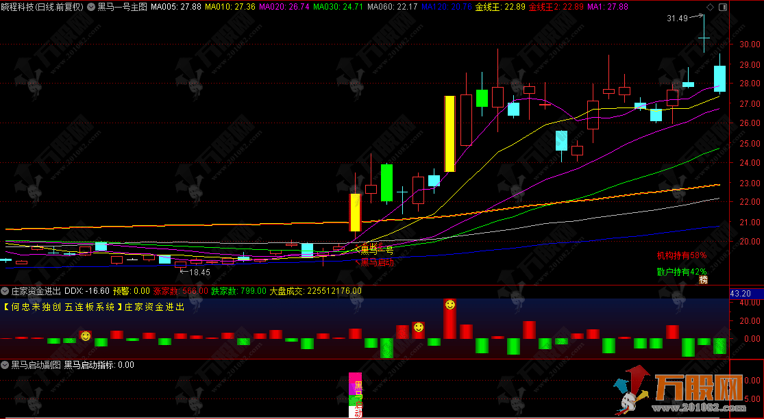Screen dimensions: 764x419
Task: Click the 31.49 high price marker
Action: tap(677, 18)
